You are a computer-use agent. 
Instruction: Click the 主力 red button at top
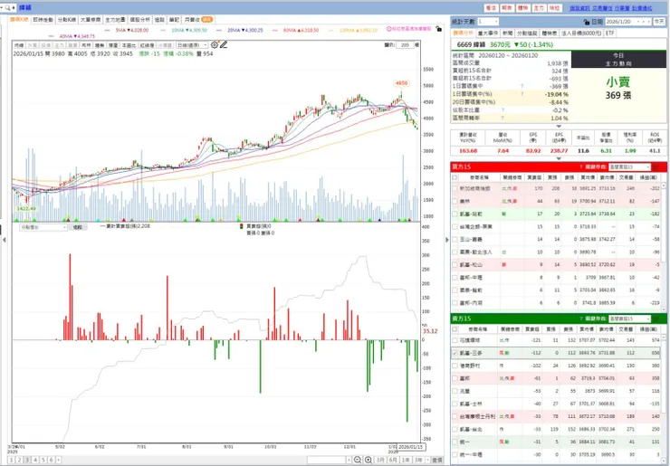point(539,7)
